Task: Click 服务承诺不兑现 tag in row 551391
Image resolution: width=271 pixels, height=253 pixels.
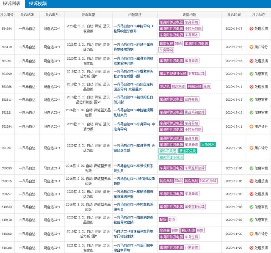Action: (x=171, y=157)
